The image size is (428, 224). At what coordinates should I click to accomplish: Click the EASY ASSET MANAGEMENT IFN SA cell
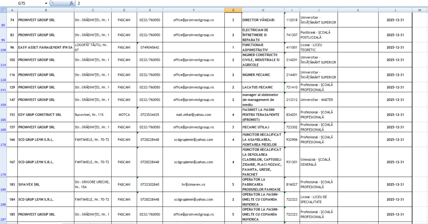click(46, 47)
